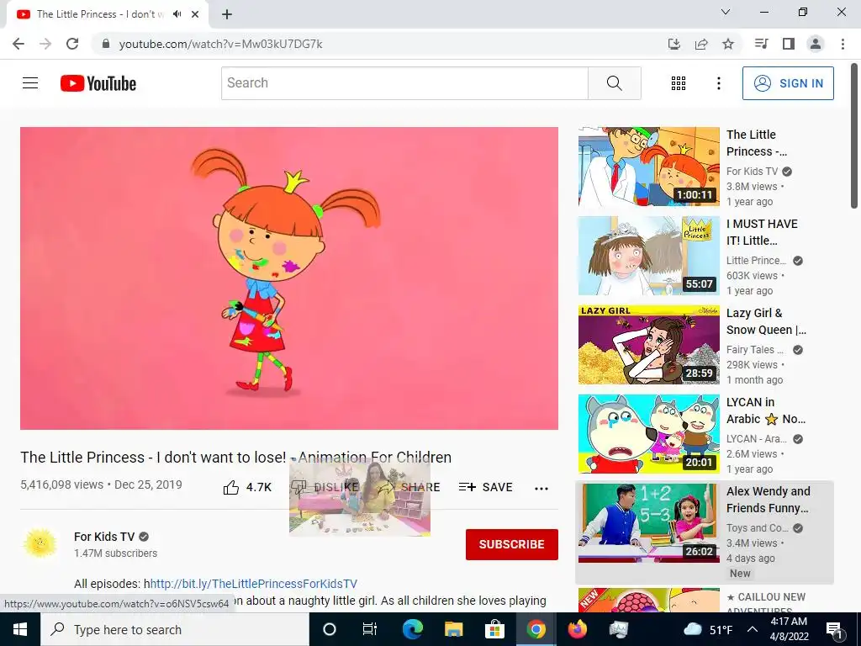Click the DISLIKE button
Image resolution: width=861 pixels, height=646 pixels.
(x=325, y=487)
